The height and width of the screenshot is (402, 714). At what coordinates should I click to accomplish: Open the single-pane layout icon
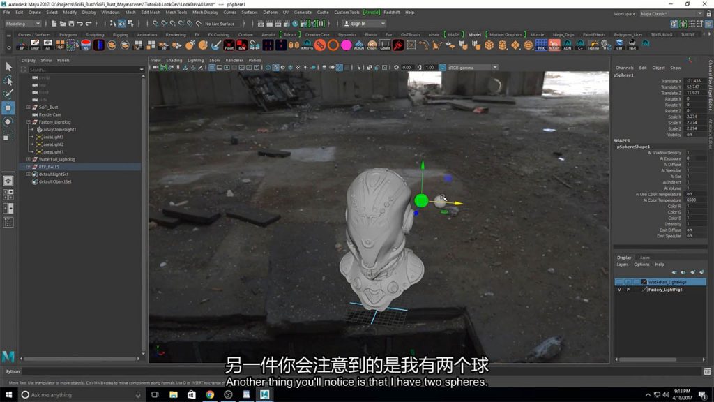tap(8, 181)
